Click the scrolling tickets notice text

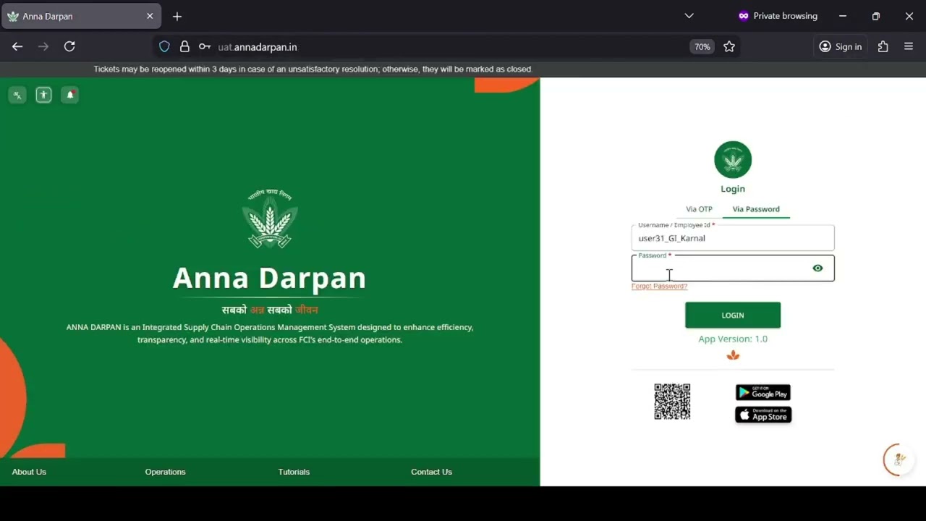[313, 69]
